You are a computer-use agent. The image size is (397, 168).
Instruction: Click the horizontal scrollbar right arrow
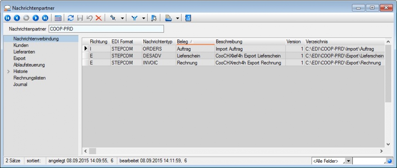point(381,151)
